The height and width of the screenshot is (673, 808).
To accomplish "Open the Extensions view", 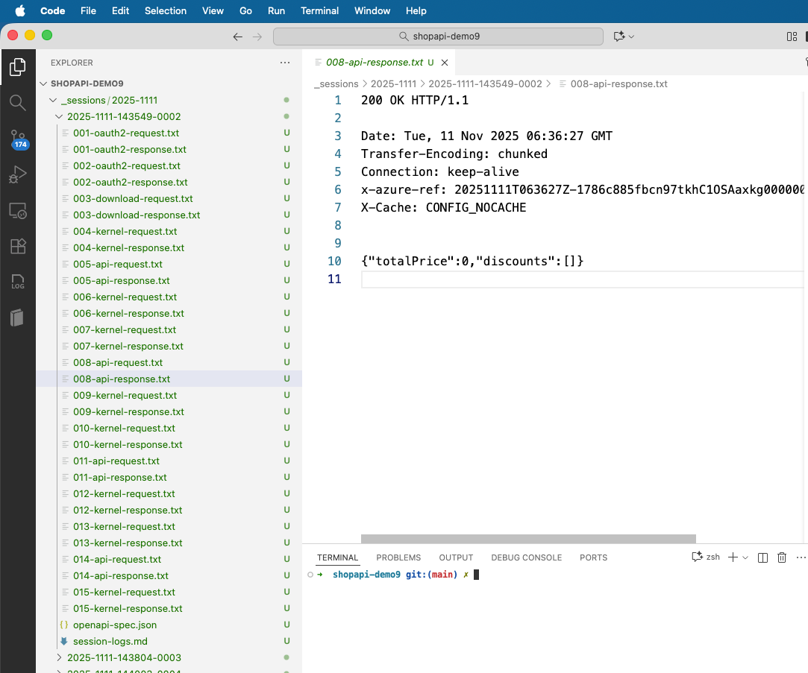I will point(17,247).
